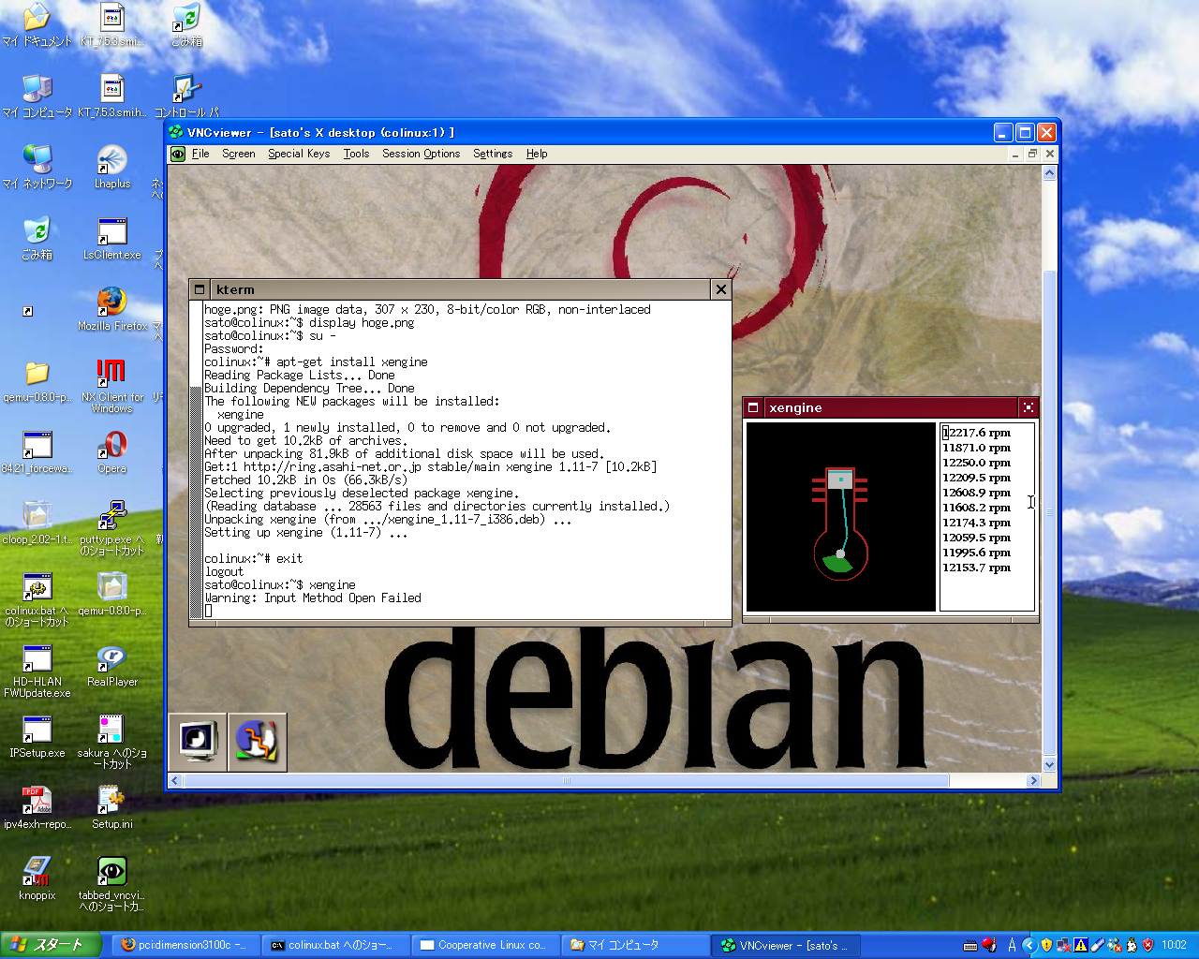Open the Screen menu in VNCviewer
Screen dimensions: 1199x959
click(x=238, y=154)
